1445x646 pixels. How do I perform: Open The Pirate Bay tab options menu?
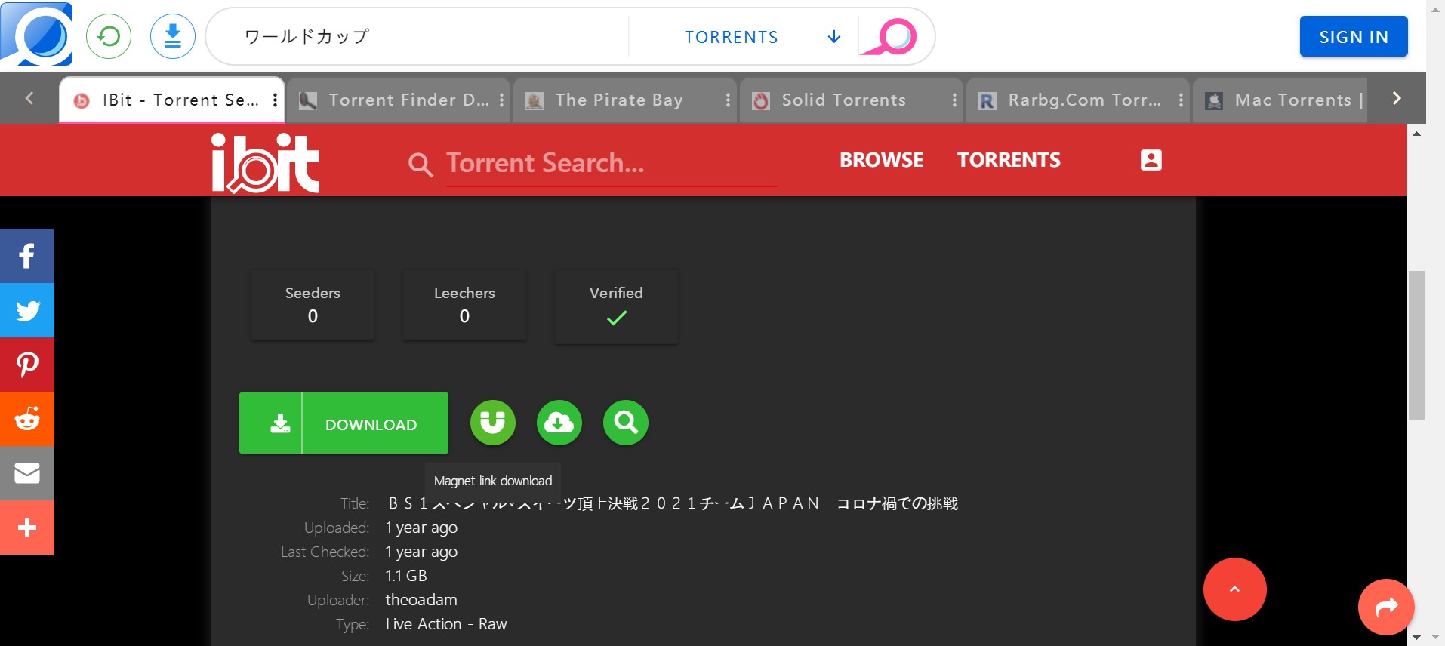[728, 100]
